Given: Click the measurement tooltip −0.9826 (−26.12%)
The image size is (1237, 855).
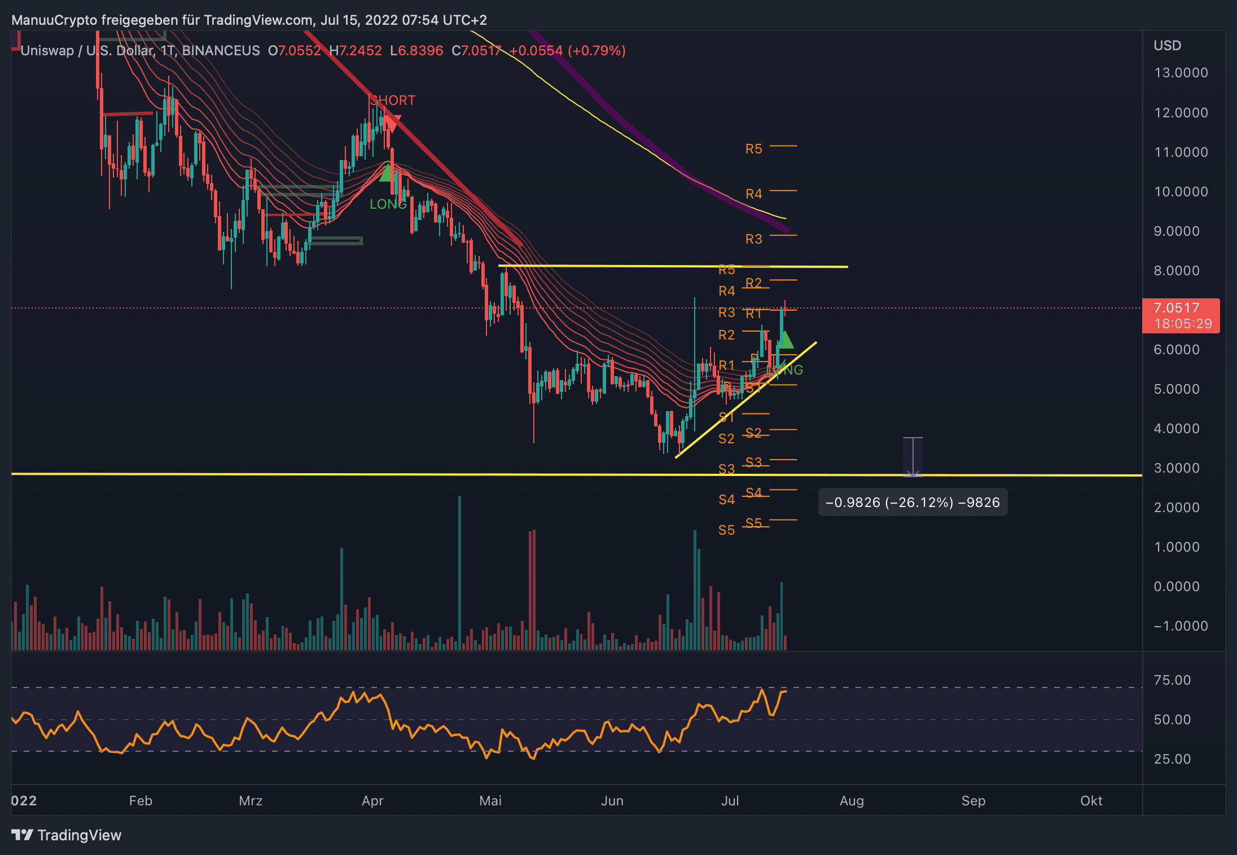Looking at the screenshot, I should 913,503.
